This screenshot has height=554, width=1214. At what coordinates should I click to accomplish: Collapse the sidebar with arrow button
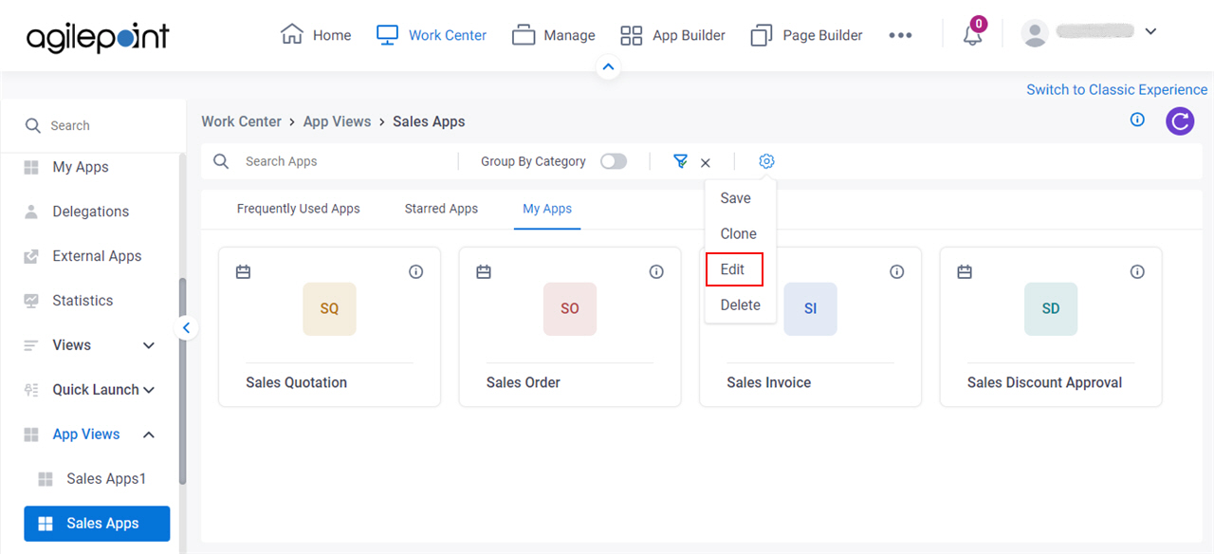[186, 328]
